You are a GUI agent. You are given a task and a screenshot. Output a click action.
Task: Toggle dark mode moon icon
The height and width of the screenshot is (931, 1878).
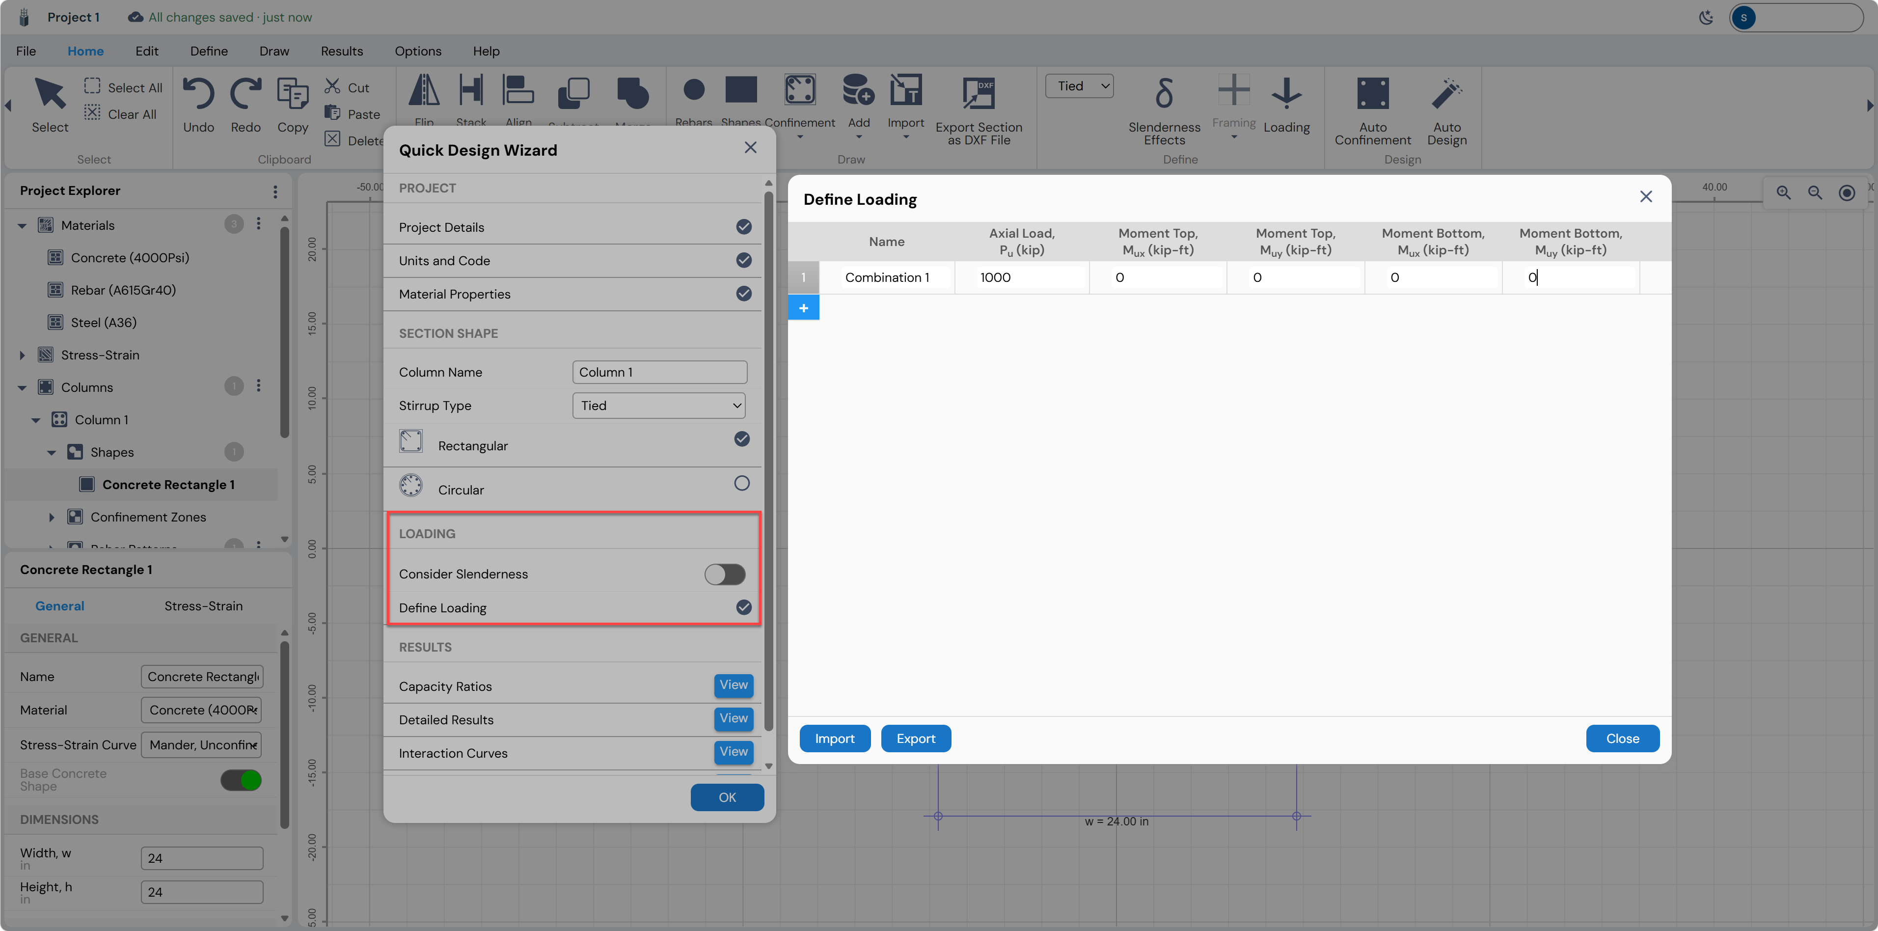click(x=1706, y=18)
